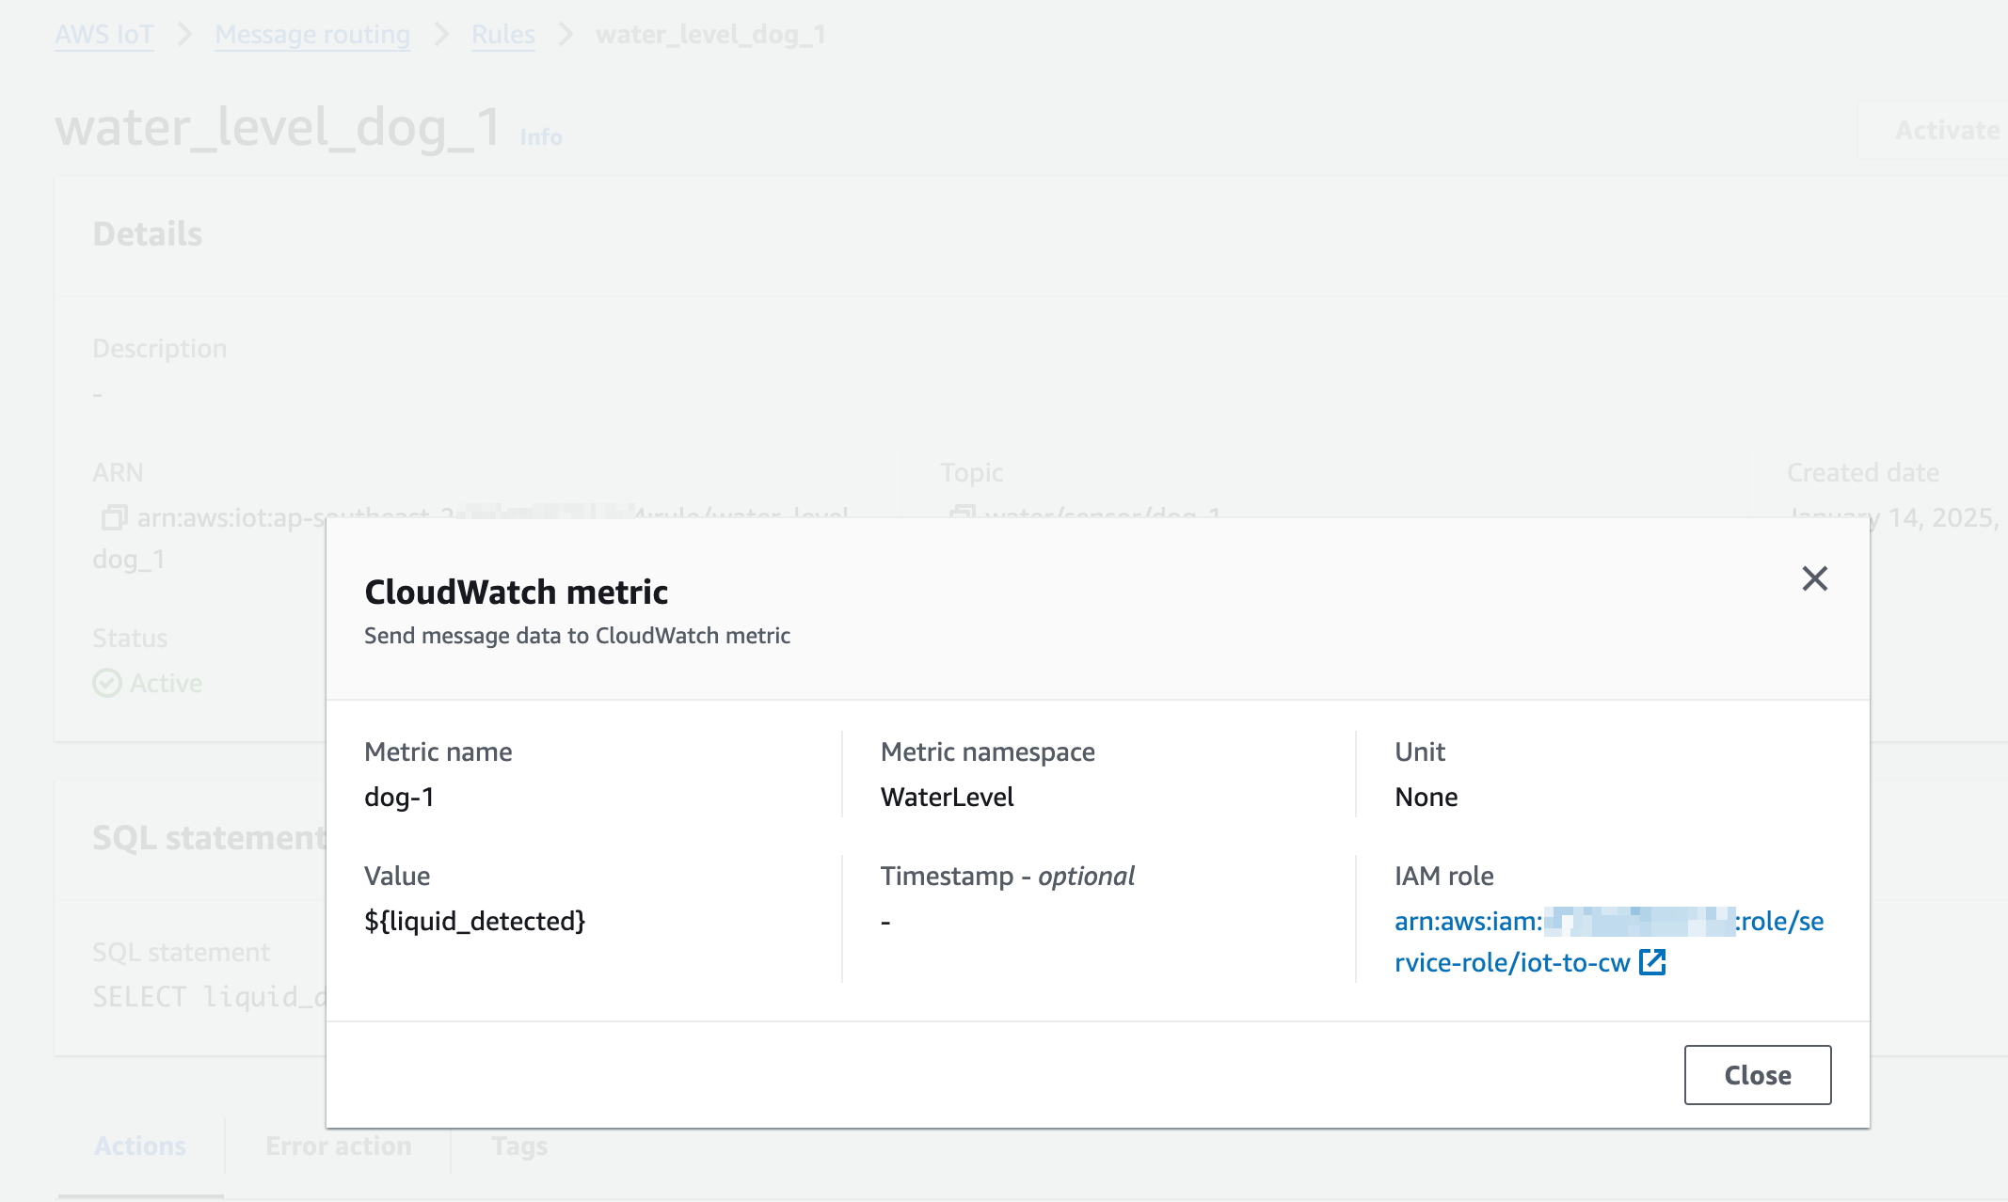
Task: Click the WaterLevel namespace value
Action: pos(947,797)
